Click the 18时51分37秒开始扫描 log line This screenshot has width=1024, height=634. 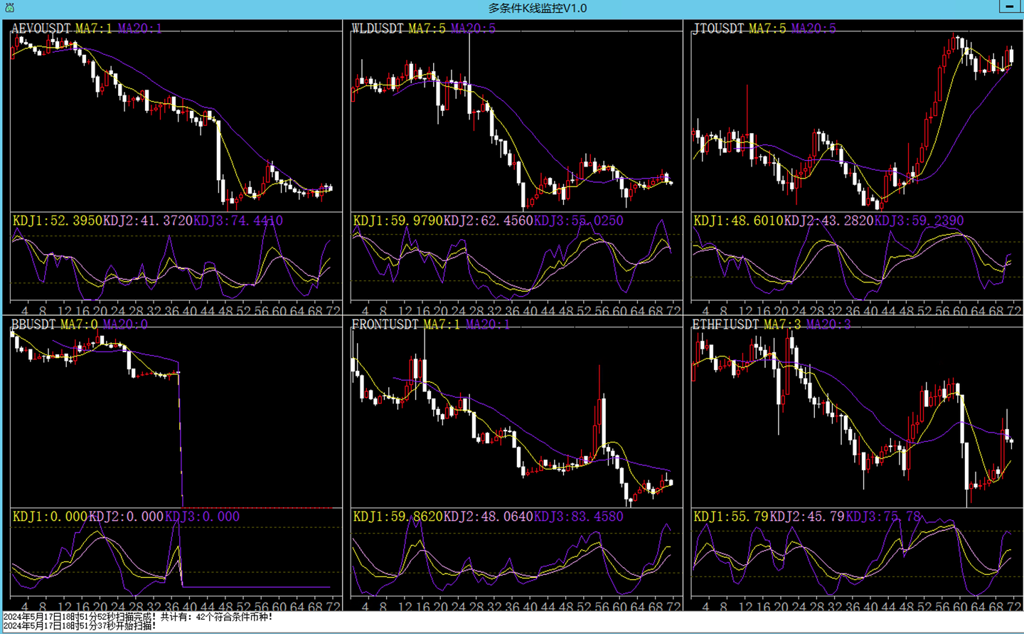[80, 625]
